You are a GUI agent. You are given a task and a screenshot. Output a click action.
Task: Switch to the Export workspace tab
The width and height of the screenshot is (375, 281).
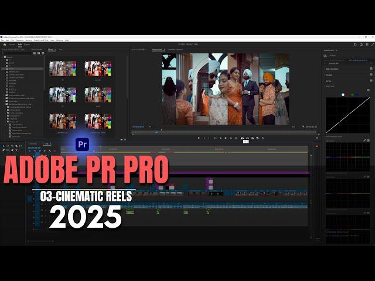pyautogui.click(x=27, y=44)
